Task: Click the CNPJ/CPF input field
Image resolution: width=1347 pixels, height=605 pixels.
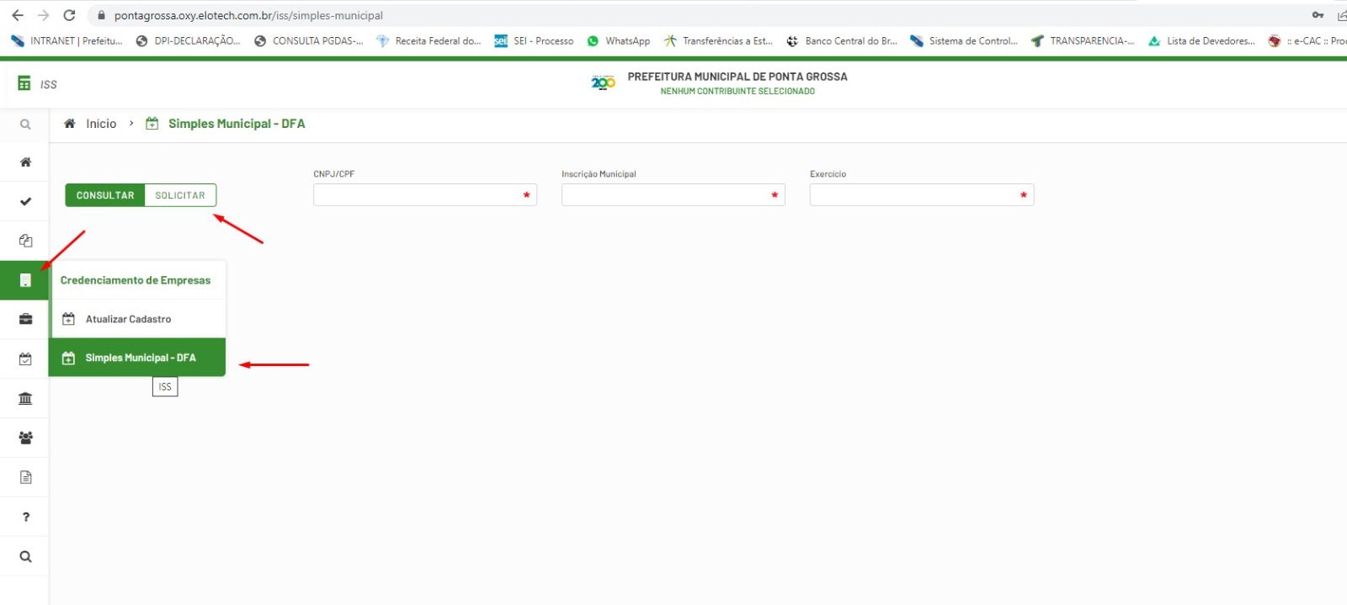Action: 417,195
